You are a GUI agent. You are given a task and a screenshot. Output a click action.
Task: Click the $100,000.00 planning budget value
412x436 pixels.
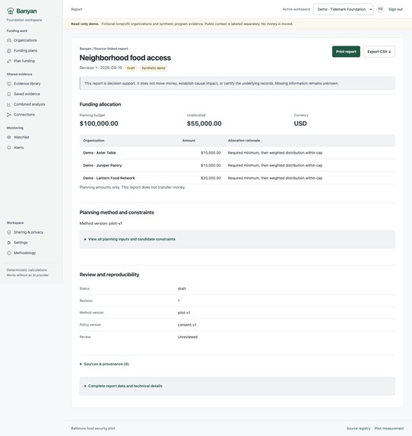99,123
